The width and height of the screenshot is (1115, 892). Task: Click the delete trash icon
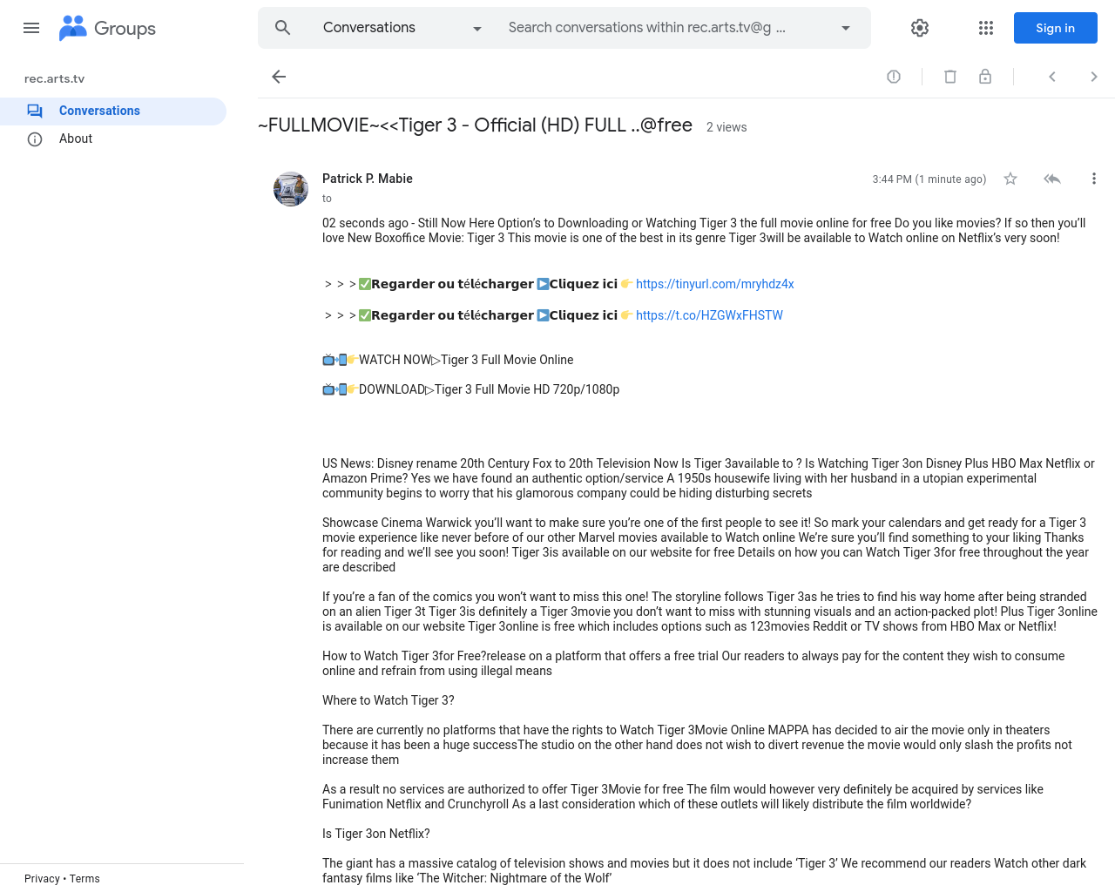coord(950,77)
